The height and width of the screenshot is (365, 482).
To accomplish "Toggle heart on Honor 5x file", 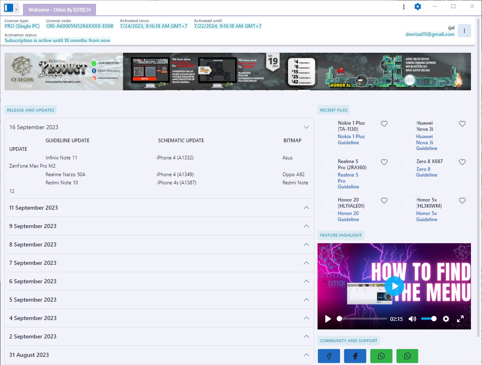I will point(462,201).
